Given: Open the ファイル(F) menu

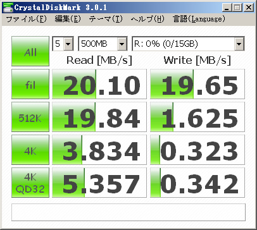Looking at the screenshot, I should pos(26,19).
